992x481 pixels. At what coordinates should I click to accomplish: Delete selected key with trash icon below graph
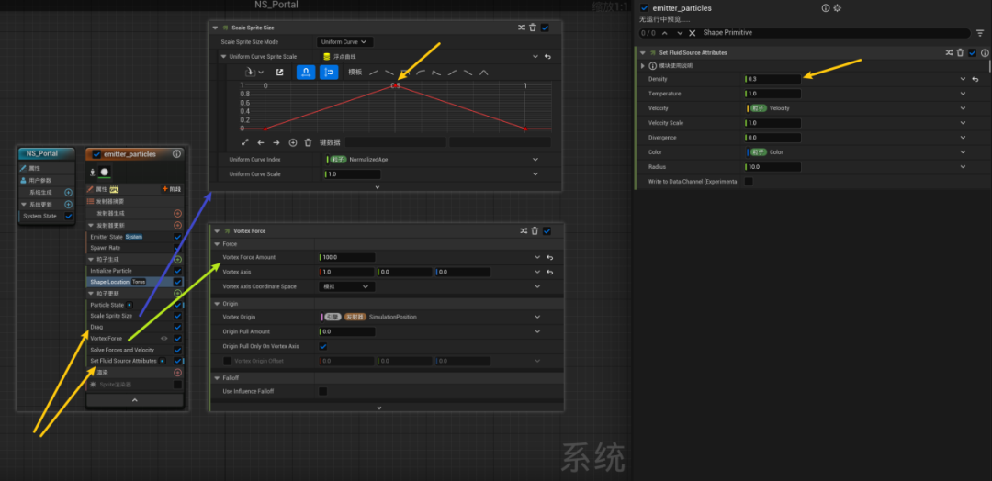[308, 143]
